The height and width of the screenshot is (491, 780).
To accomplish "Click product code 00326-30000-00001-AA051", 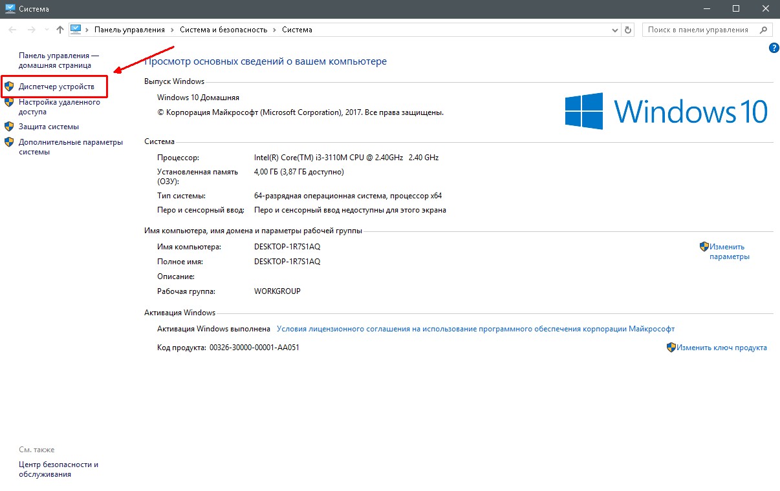I will (x=254, y=348).
